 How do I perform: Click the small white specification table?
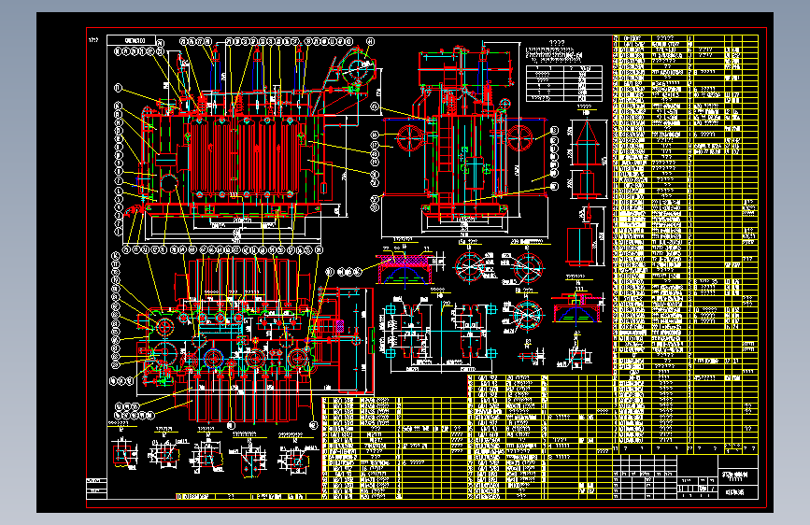pyautogui.click(x=564, y=83)
